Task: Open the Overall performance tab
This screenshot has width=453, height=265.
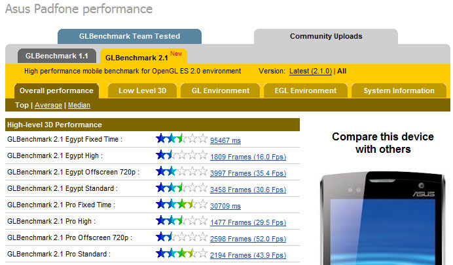Action: 56,91
